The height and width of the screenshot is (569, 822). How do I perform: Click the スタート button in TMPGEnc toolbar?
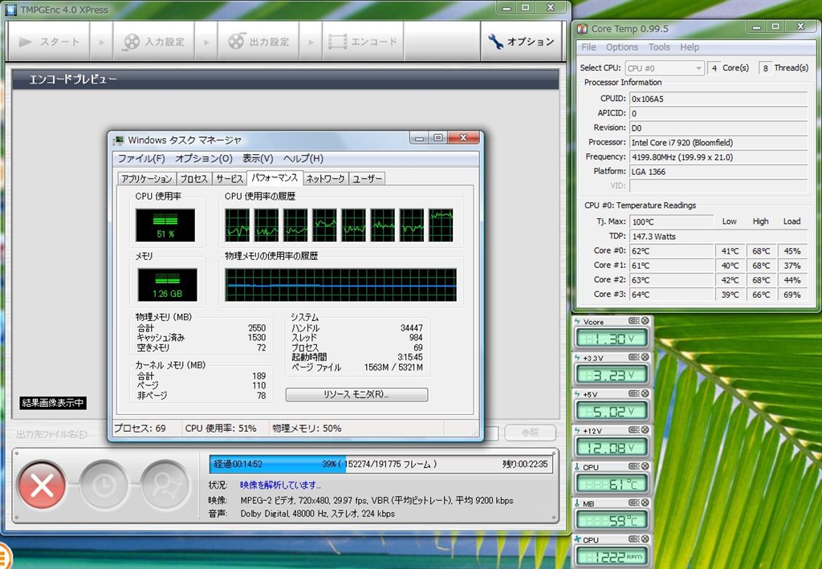tap(49, 42)
